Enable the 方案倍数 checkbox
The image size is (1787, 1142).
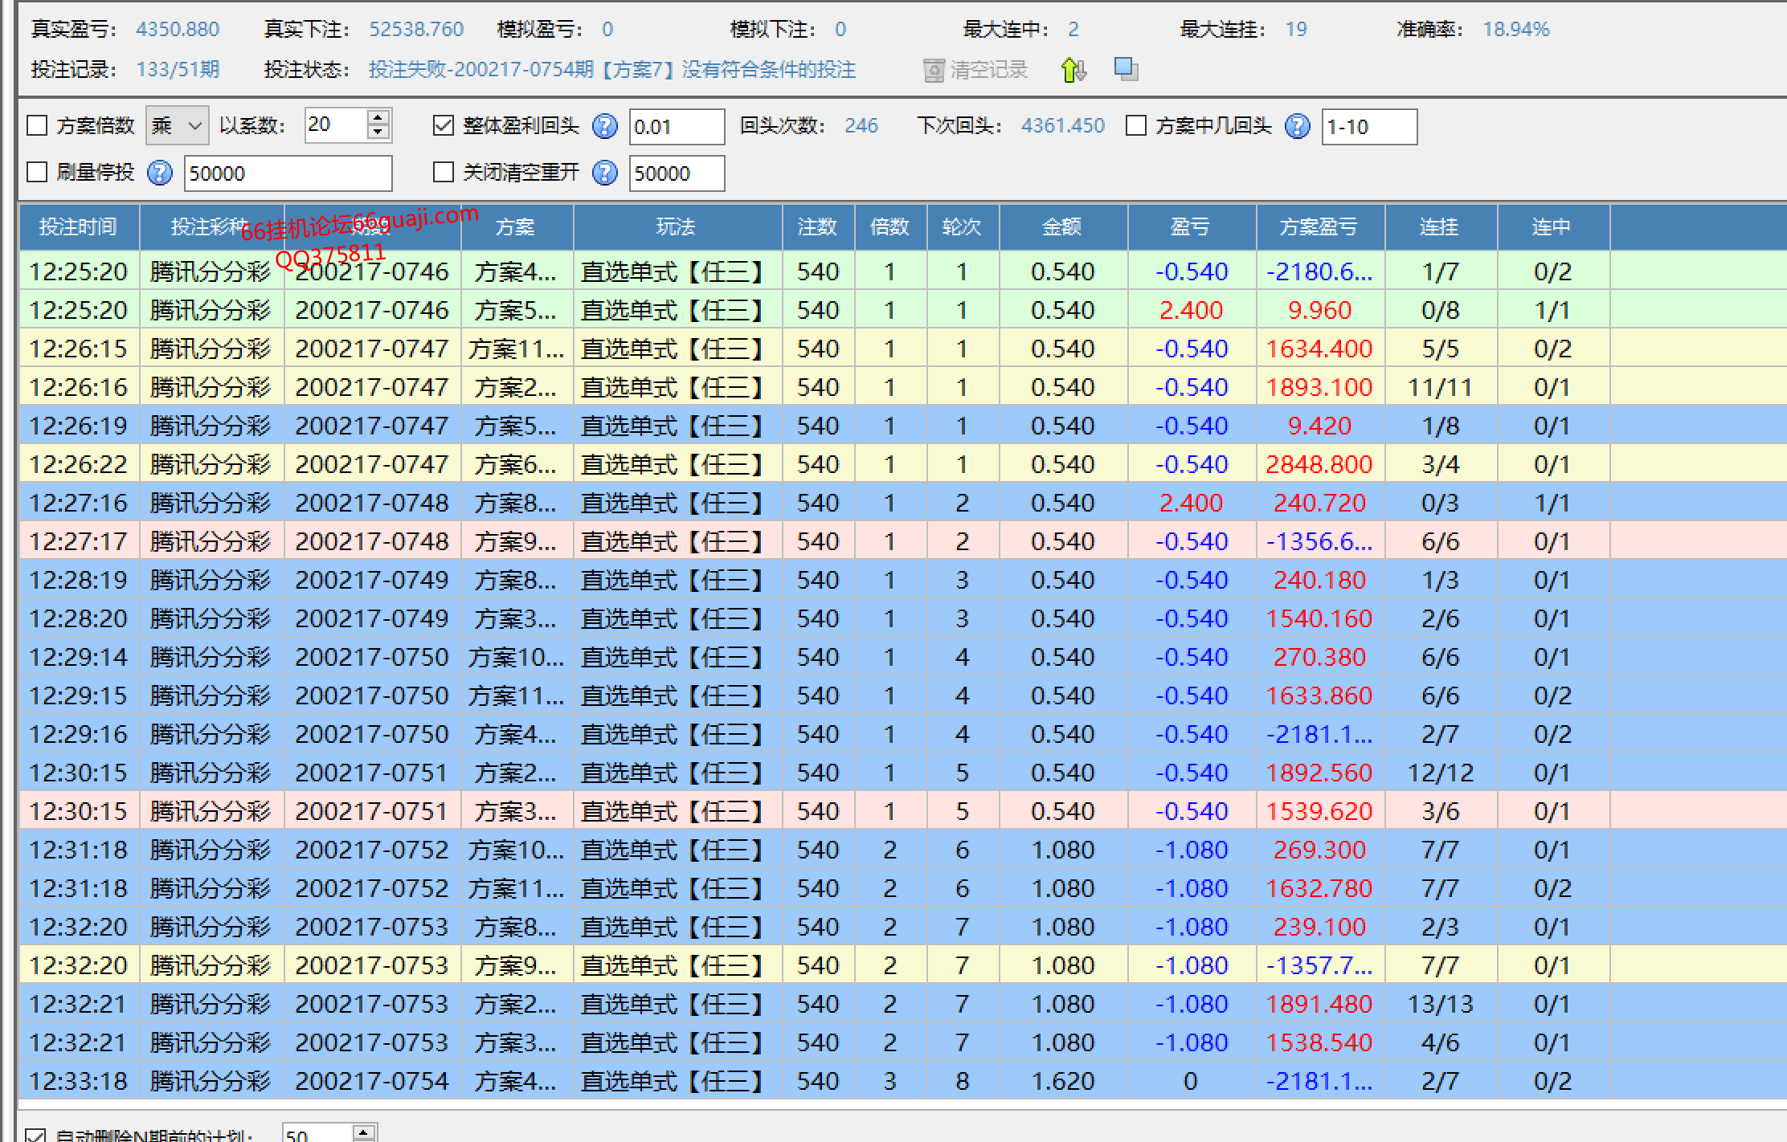click(x=37, y=126)
